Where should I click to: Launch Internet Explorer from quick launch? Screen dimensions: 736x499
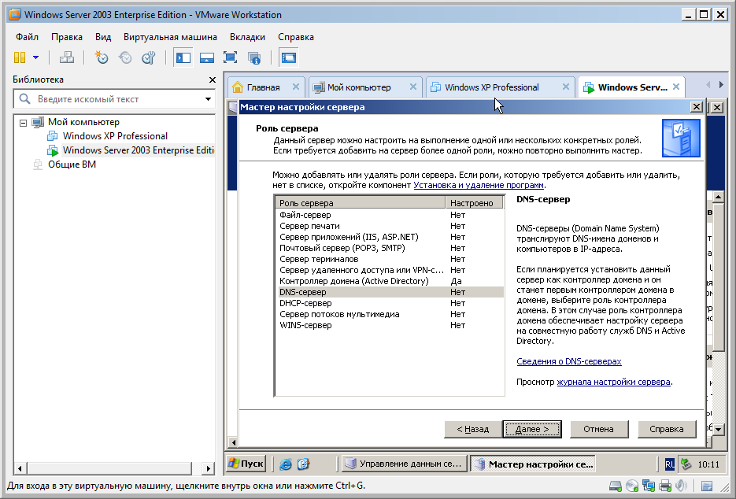pos(286,464)
